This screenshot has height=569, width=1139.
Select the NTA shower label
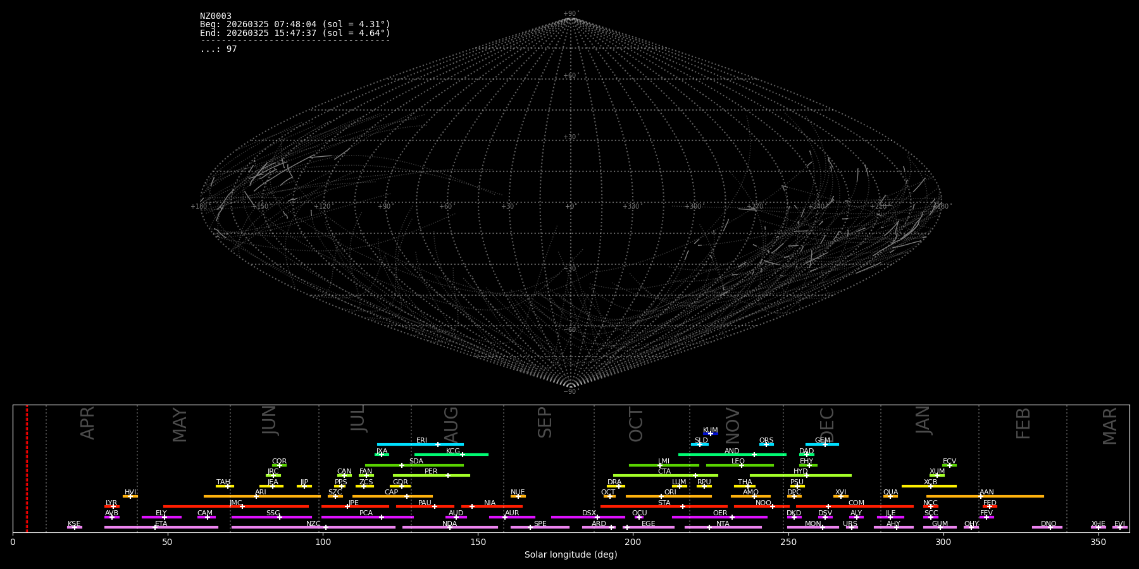pyautogui.click(x=723, y=524)
